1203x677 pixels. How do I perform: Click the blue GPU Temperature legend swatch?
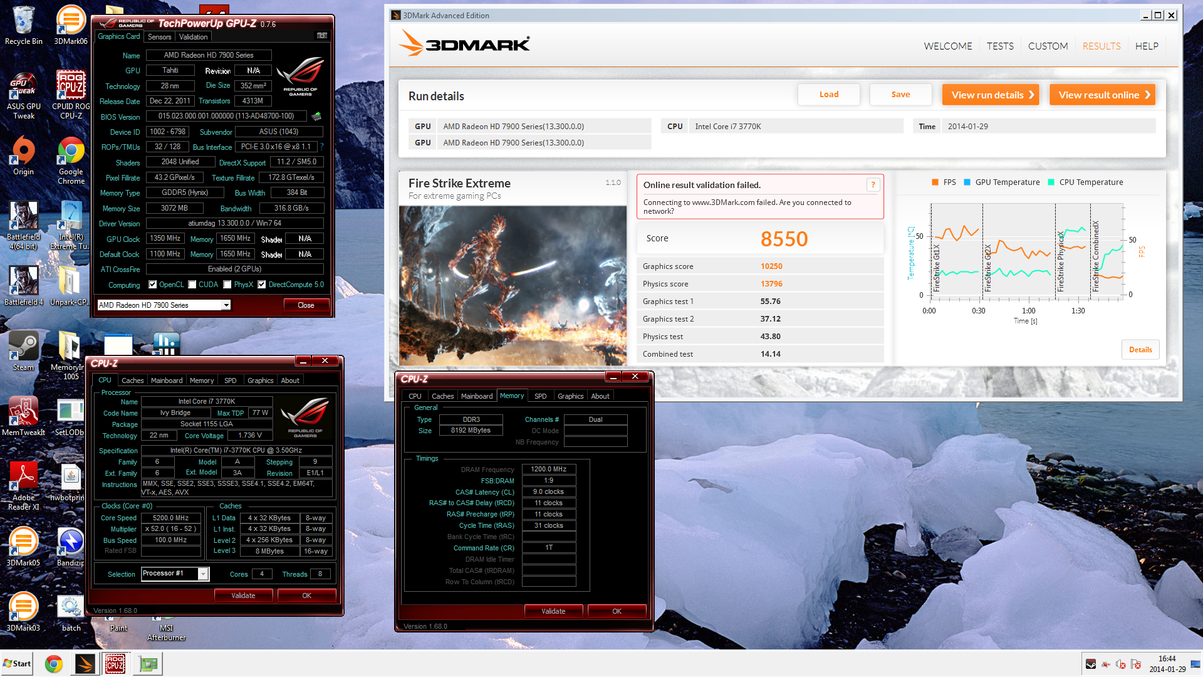(x=967, y=182)
